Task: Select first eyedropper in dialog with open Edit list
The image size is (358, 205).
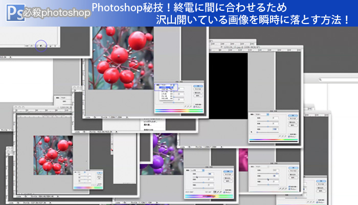Action: tap(185, 106)
